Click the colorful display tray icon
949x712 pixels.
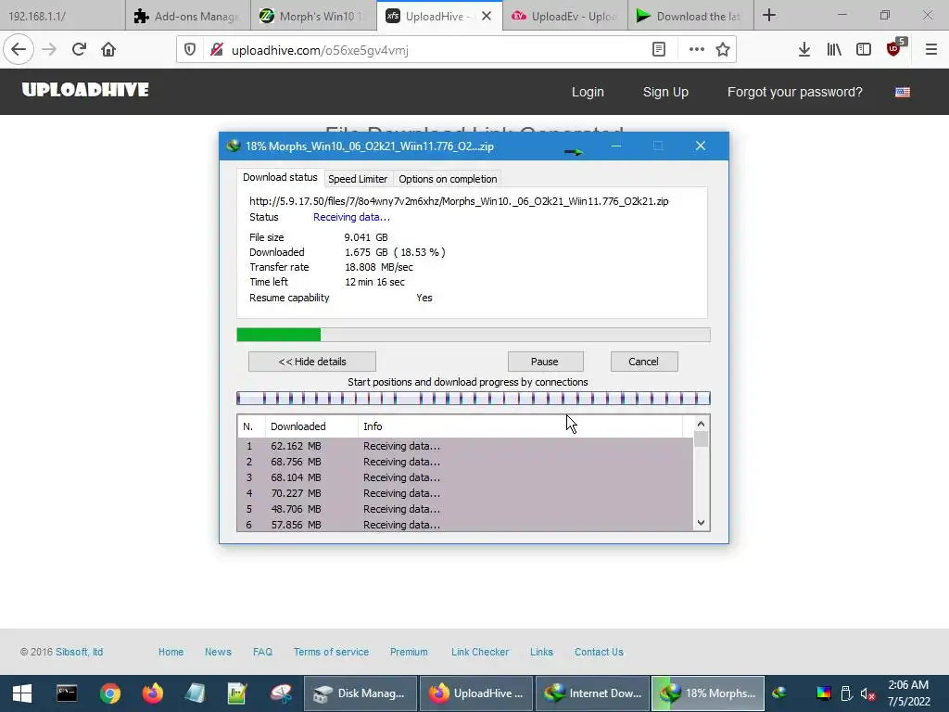tap(824, 693)
